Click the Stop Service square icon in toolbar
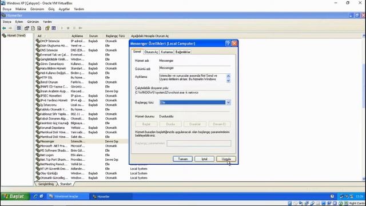 (x=68, y=28)
